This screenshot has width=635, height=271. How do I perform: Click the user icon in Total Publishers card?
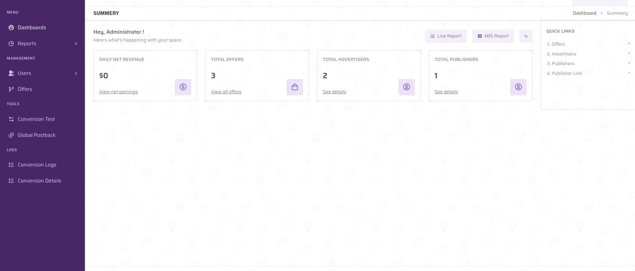pyautogui.click(x=518, y=87)
